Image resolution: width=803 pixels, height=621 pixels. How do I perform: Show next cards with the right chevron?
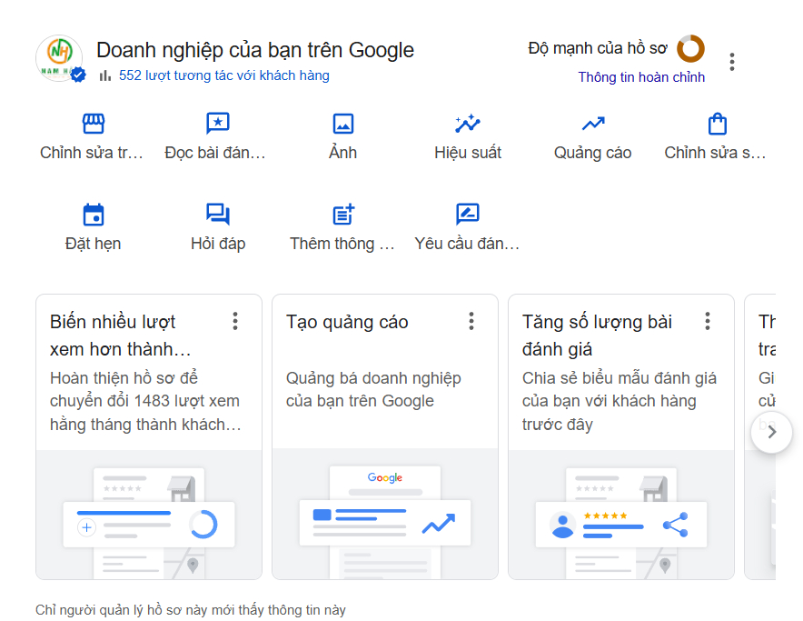click(771, 432)
